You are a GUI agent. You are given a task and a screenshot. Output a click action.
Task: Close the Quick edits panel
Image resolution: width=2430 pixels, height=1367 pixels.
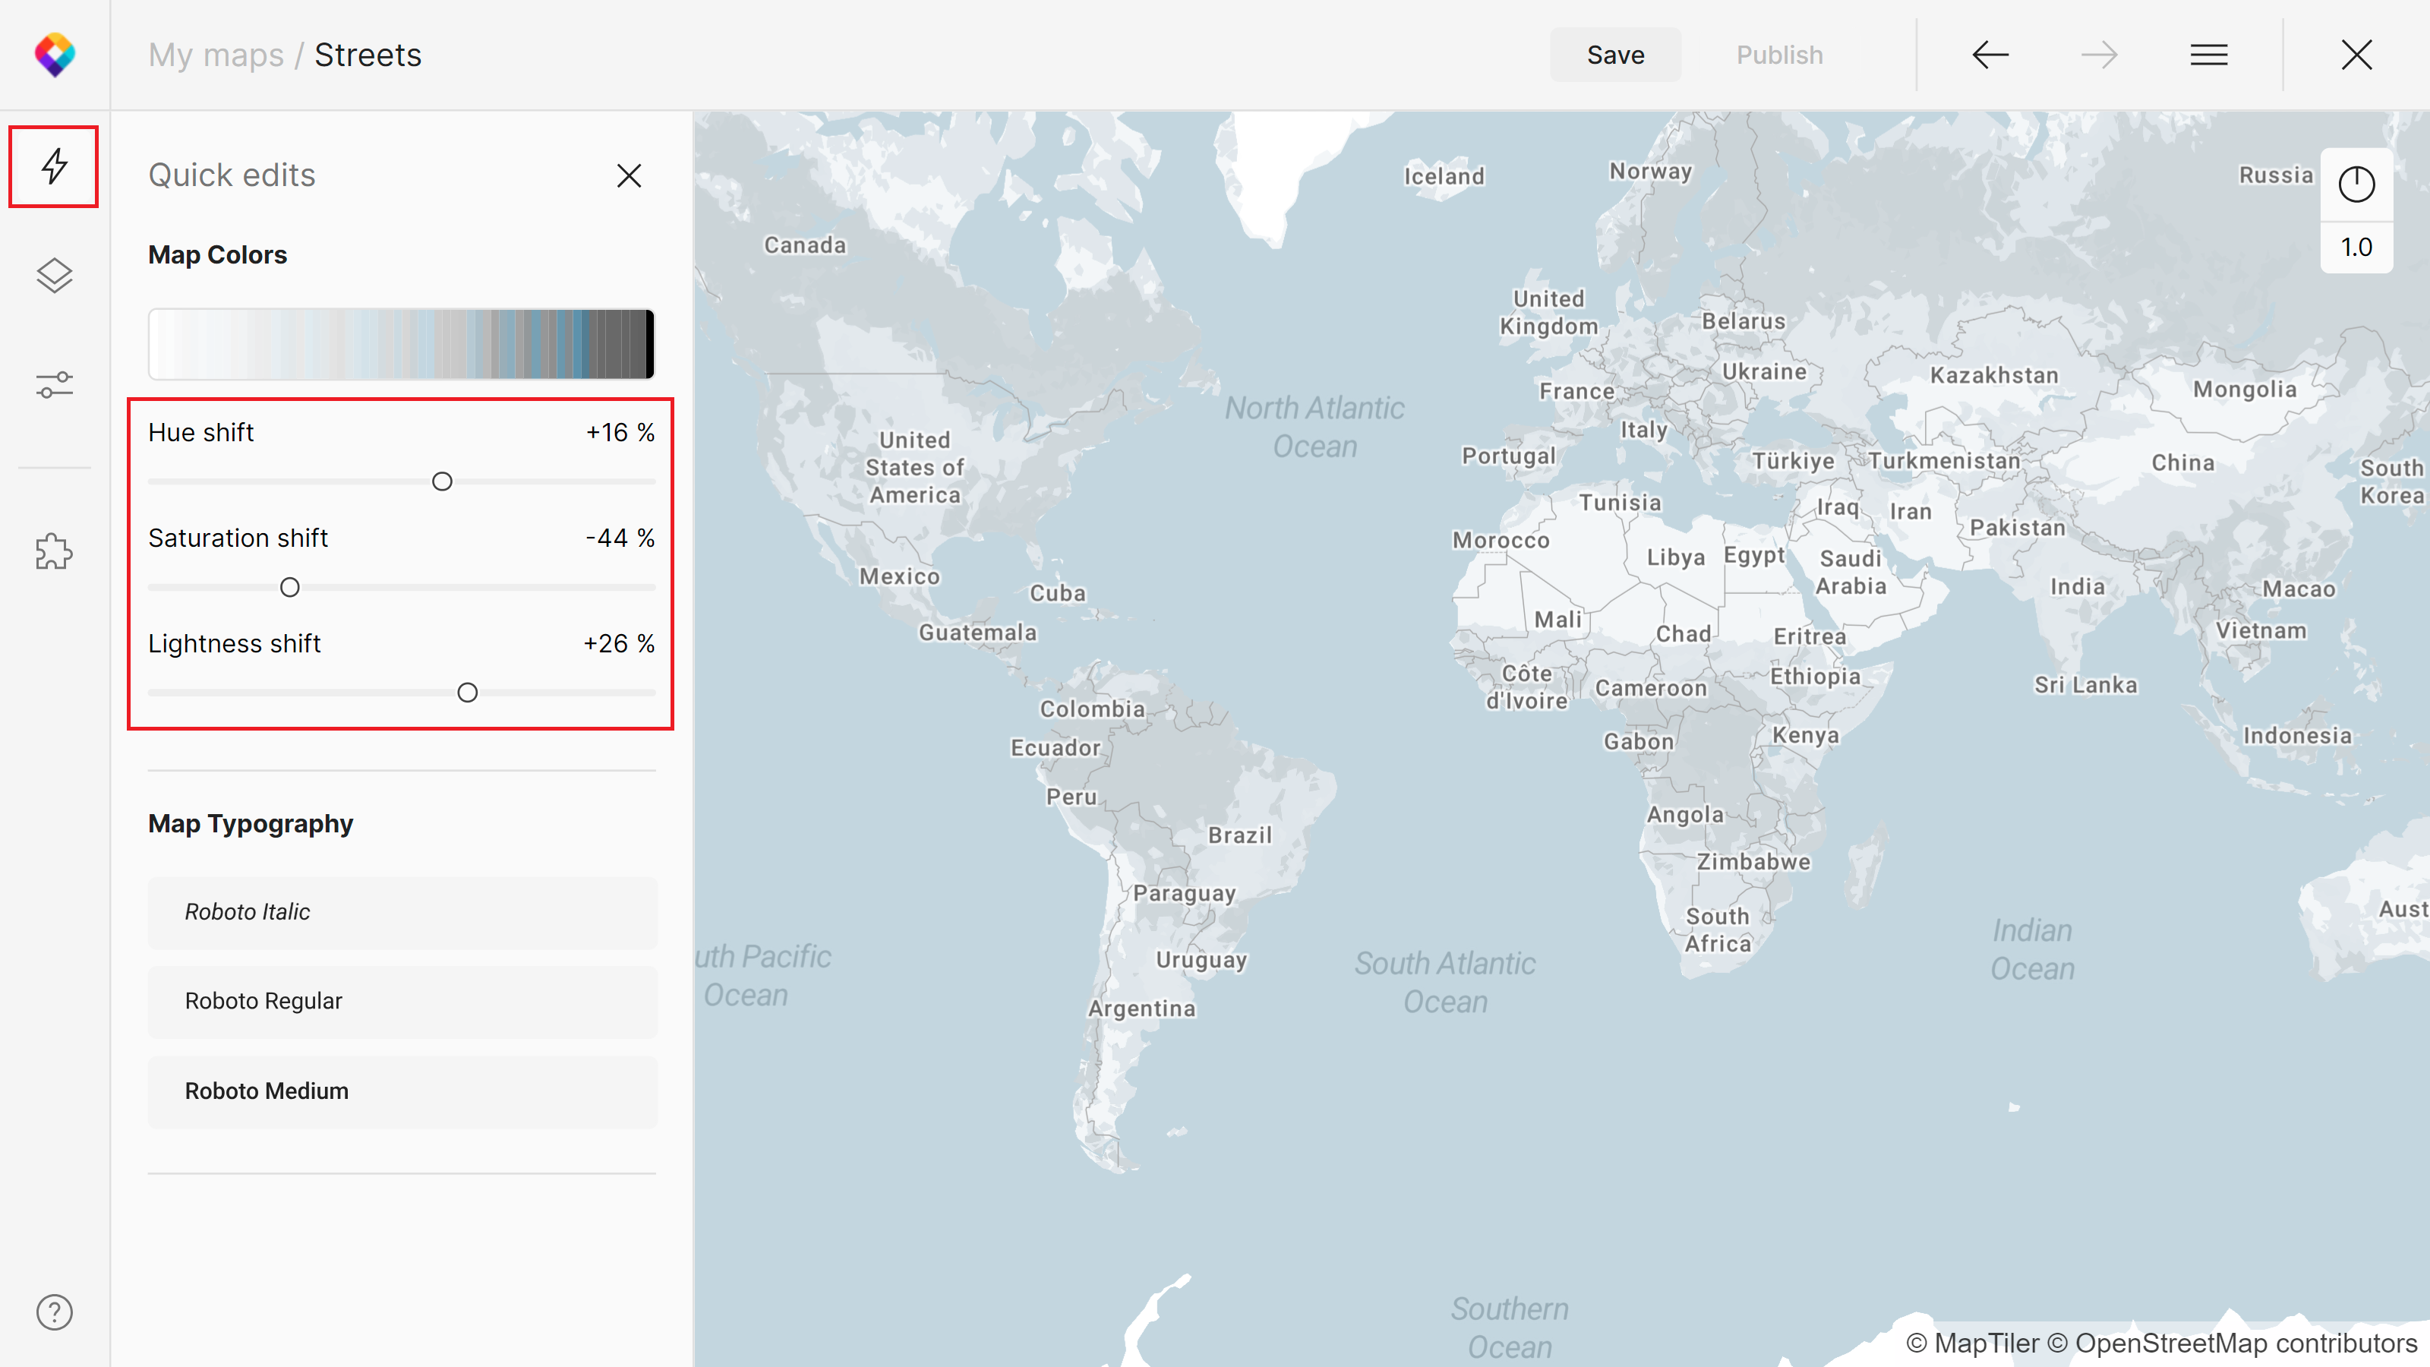628,175
